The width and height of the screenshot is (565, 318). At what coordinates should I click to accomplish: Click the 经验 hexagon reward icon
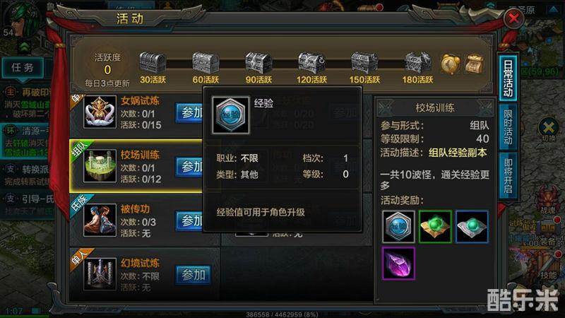pyautogui.click(x=398, y=227)
